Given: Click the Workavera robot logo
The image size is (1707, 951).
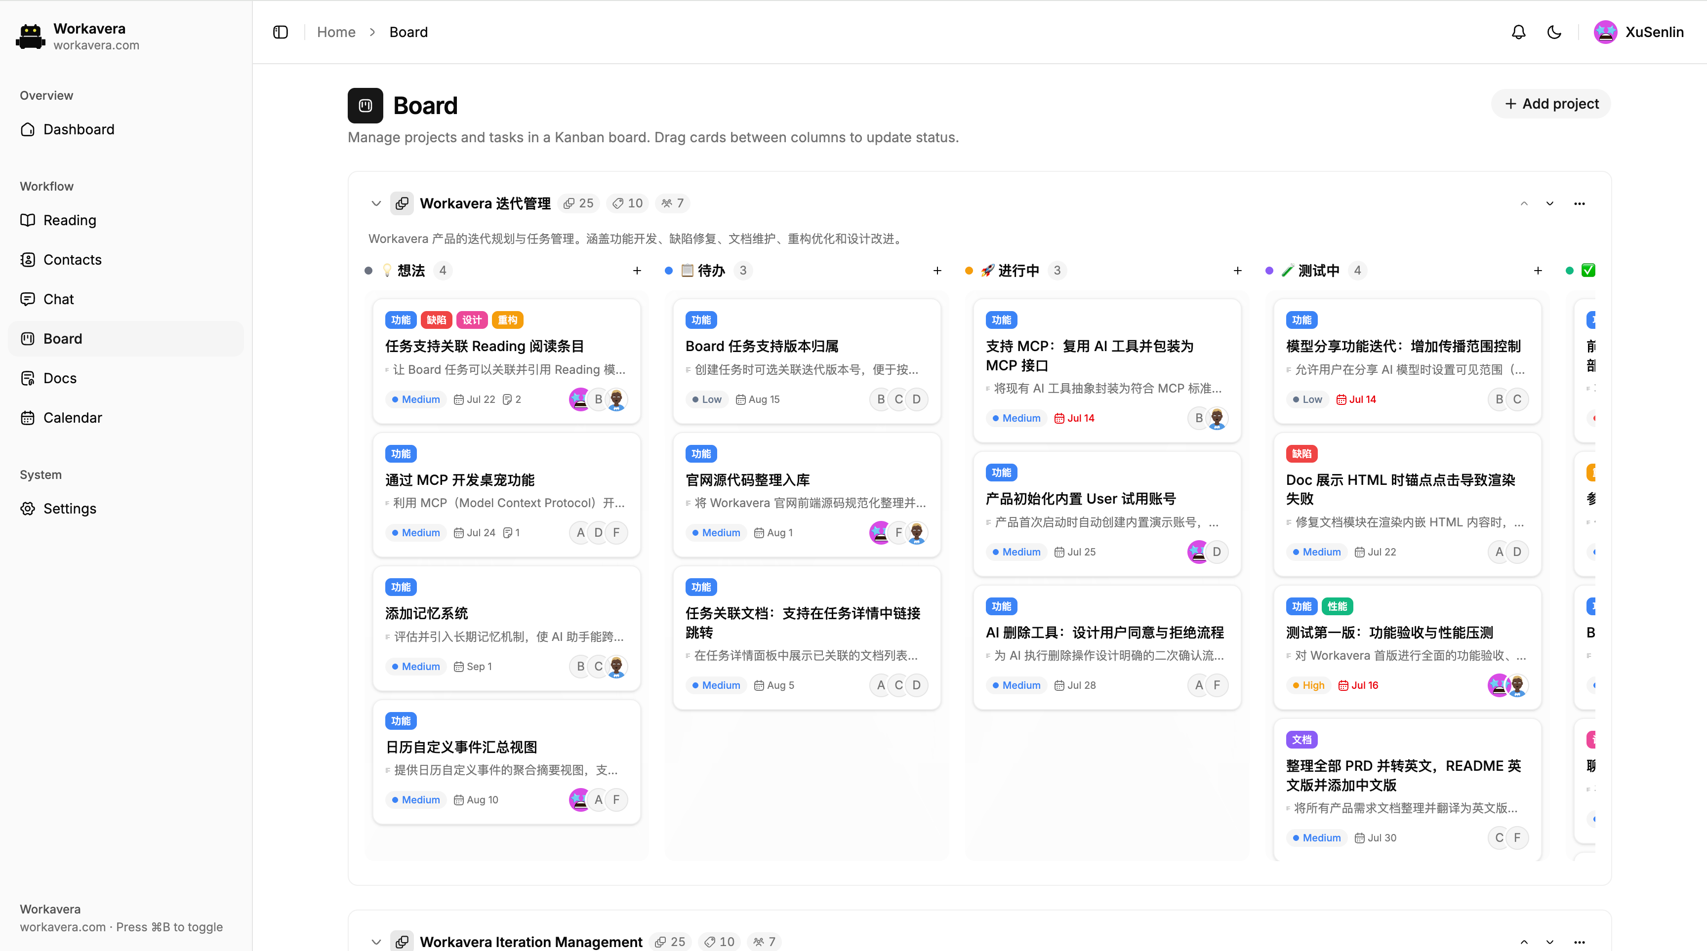Looking at the screenshot, I should tap(31, 37).
